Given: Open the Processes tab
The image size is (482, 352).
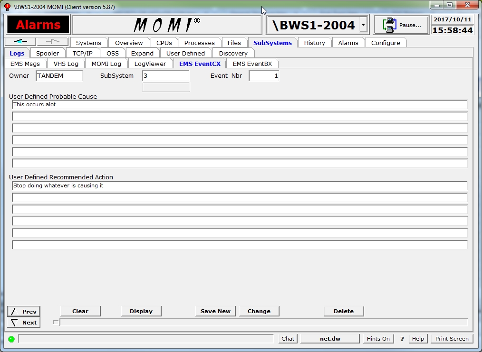Looking at the screenshot, I should click(x=199, y=43).
